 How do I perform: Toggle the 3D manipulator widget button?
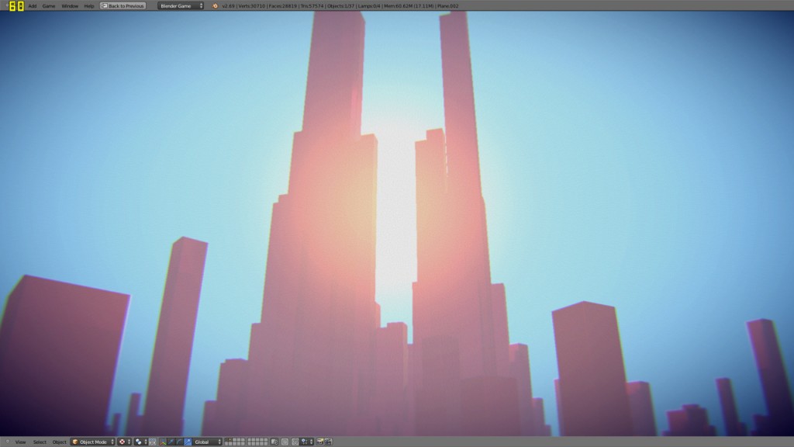(164, 441)
